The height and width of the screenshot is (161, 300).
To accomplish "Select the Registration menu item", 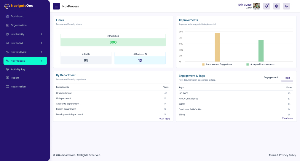I will (x=18, y=87).
